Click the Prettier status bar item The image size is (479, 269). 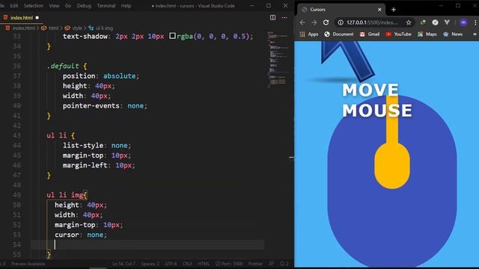tap(255, 264)
